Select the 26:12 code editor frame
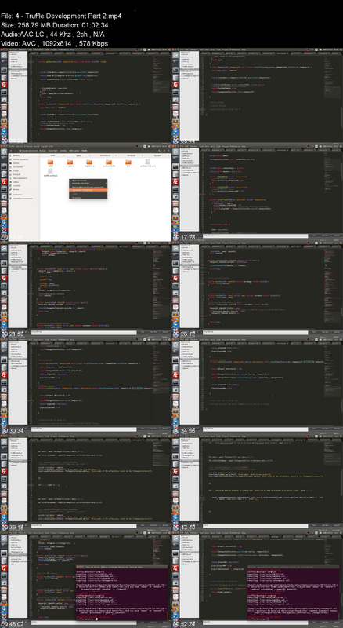 tap(258, 289)
